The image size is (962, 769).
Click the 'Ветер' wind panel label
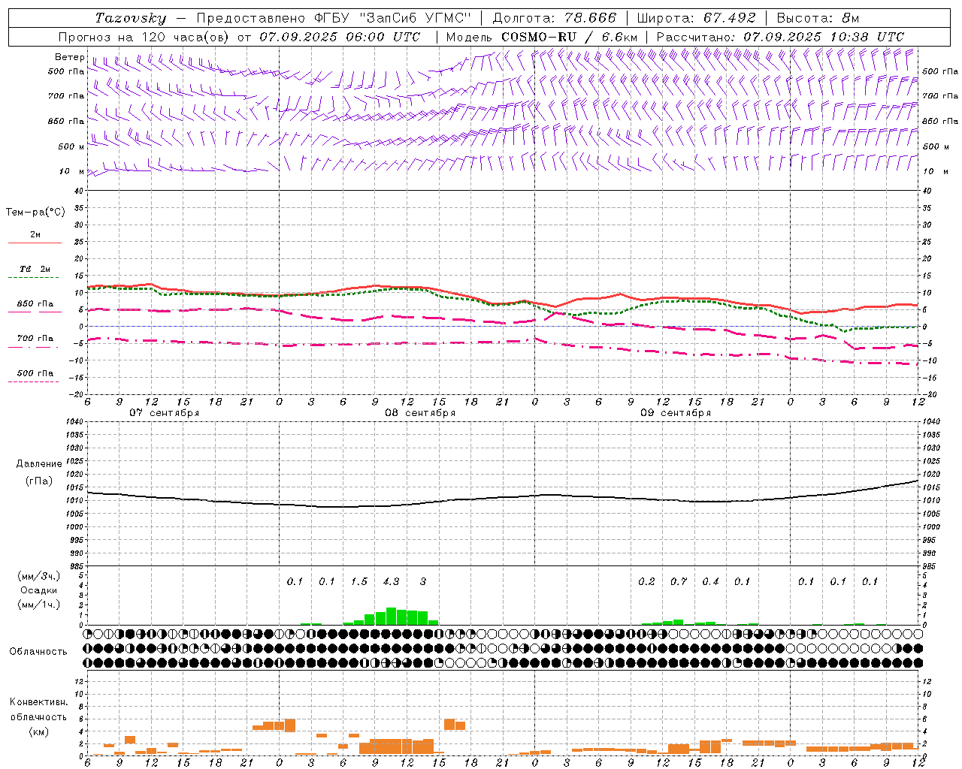point(70,57)
